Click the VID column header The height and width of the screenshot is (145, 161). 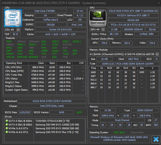click(x=79, y=63)
